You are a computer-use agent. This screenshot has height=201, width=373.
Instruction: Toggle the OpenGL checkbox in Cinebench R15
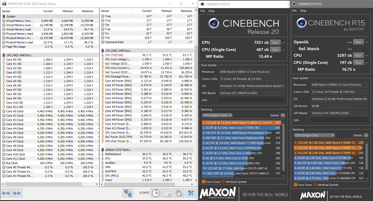[x=367, y=42]
